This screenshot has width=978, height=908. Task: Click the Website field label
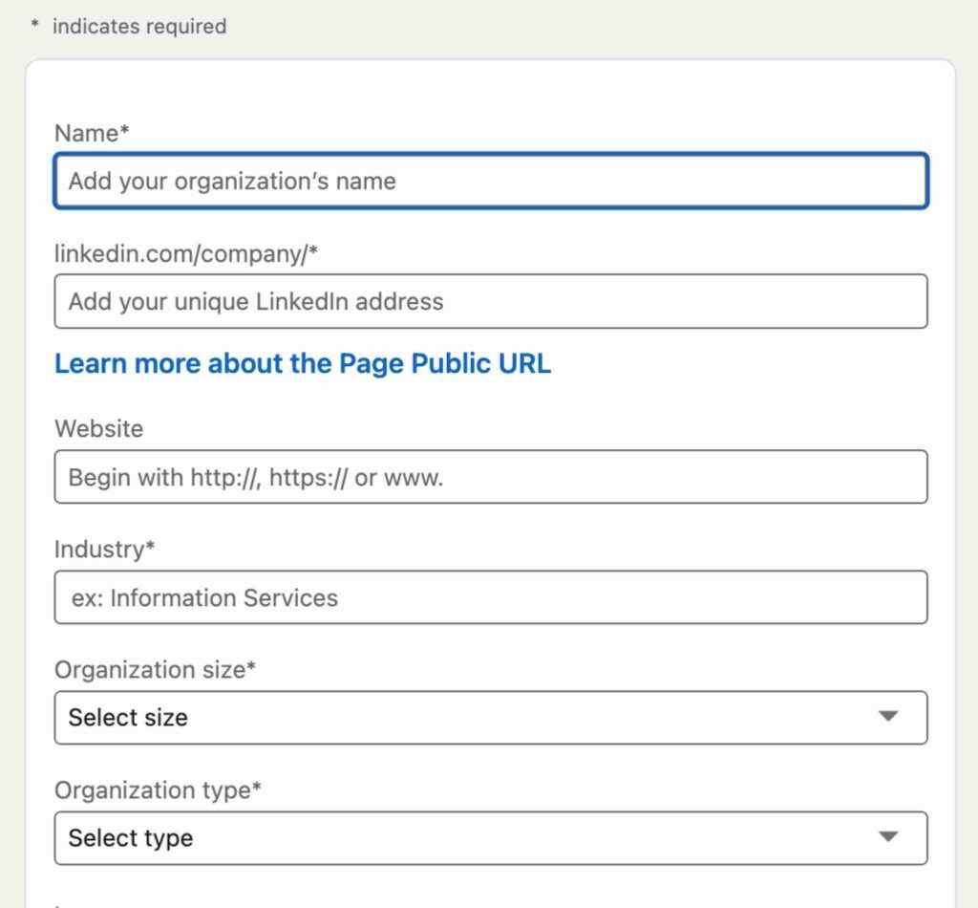click(x=98, y=429)
